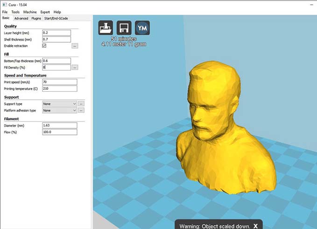Switch to the Advanced tab
The width and height of the screenshot is (317, 229).
[21, 18]
